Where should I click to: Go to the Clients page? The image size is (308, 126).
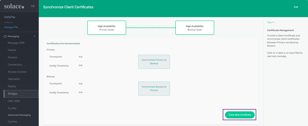(12, 50)
